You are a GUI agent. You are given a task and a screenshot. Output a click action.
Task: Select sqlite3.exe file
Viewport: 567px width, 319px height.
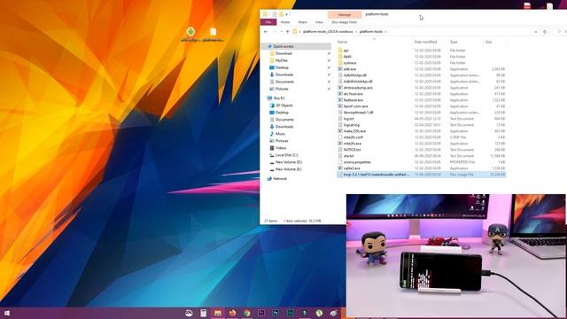(352, 168)
